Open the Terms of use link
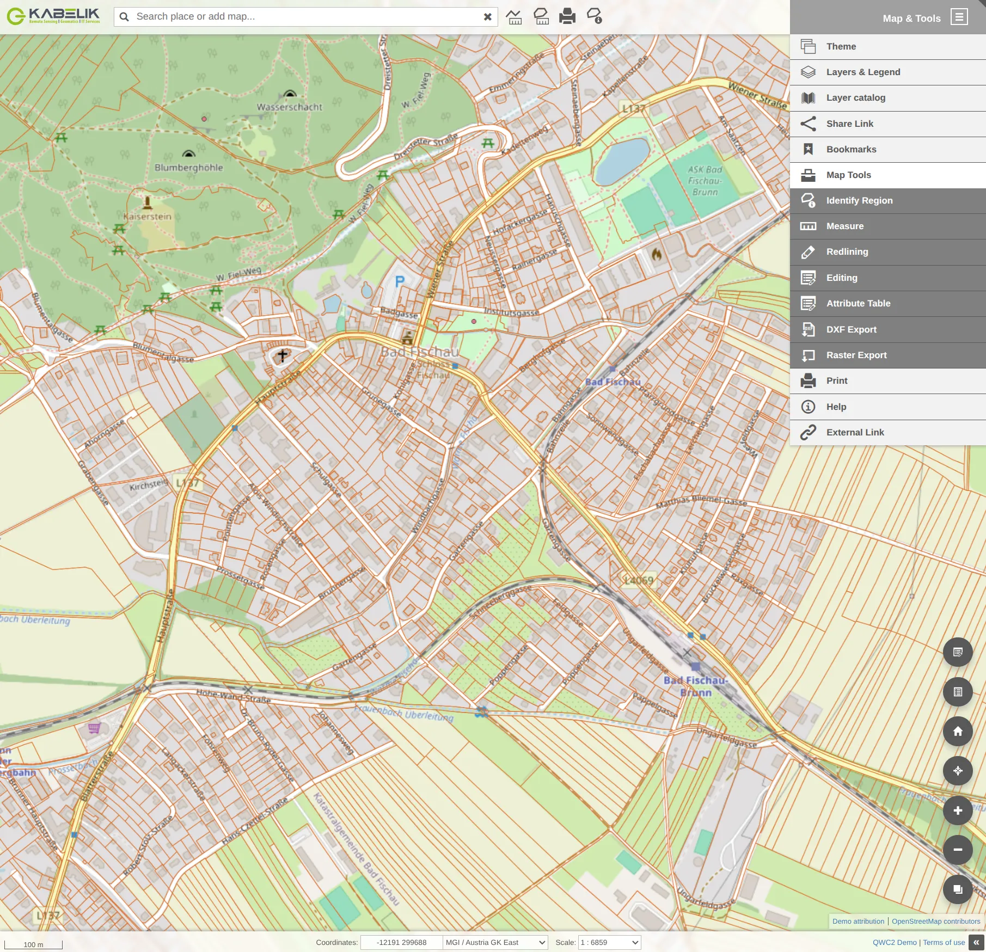Viewport: 986px width, 952px height. click(x=944, y=942)
